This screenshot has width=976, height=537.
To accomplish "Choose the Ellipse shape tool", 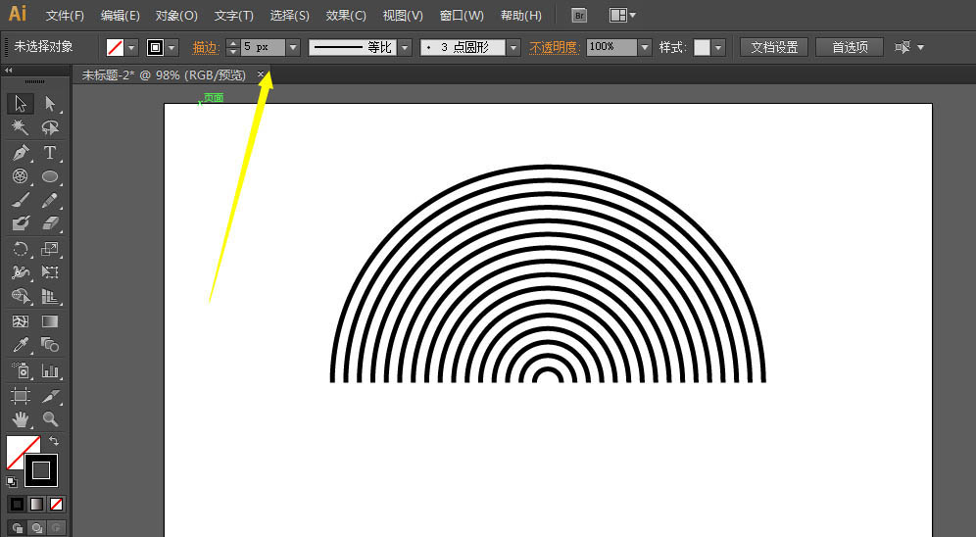I will 50,177.
